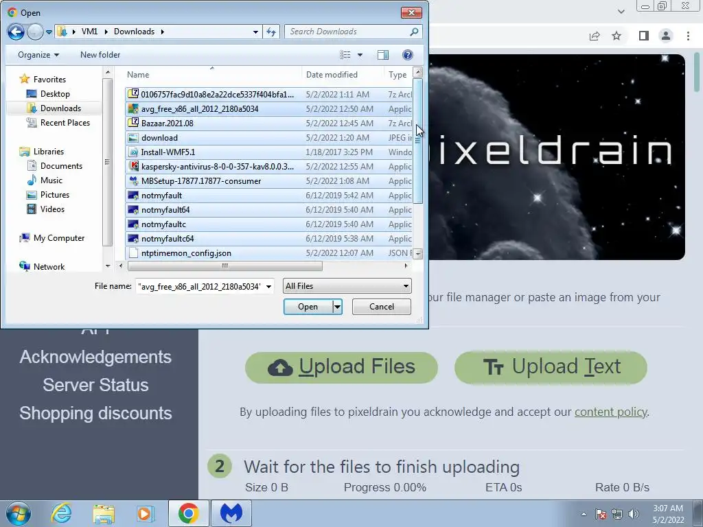The width and height of the screenshot is (703, 527).
Task: Click the Get help question mark icon
Action: click(408, 55)
